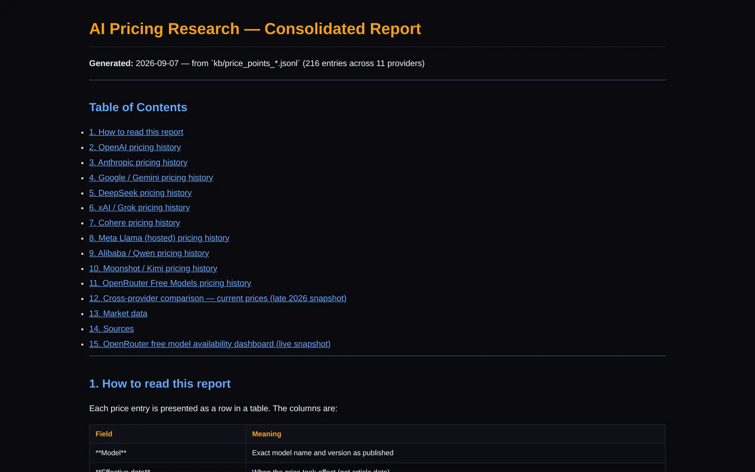Visit Moonshot / Kimi pricing history link

(153, 268)
